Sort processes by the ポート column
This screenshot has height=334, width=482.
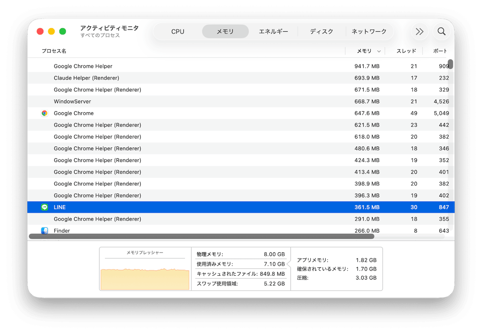tap(440, 51)
